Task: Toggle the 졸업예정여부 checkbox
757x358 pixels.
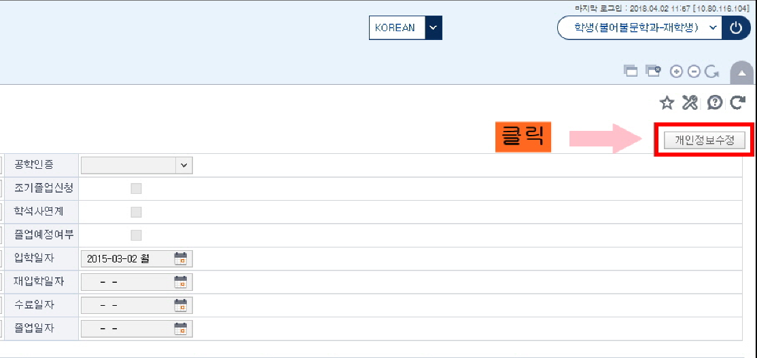Action: 136,235
